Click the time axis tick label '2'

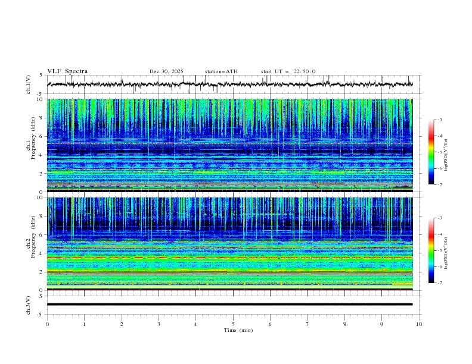pyautogui.click(x=122, y=324)
